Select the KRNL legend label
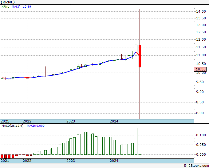The height and width of the screenshot is (168, 209). pyautogui.click(x=5, y=7)
